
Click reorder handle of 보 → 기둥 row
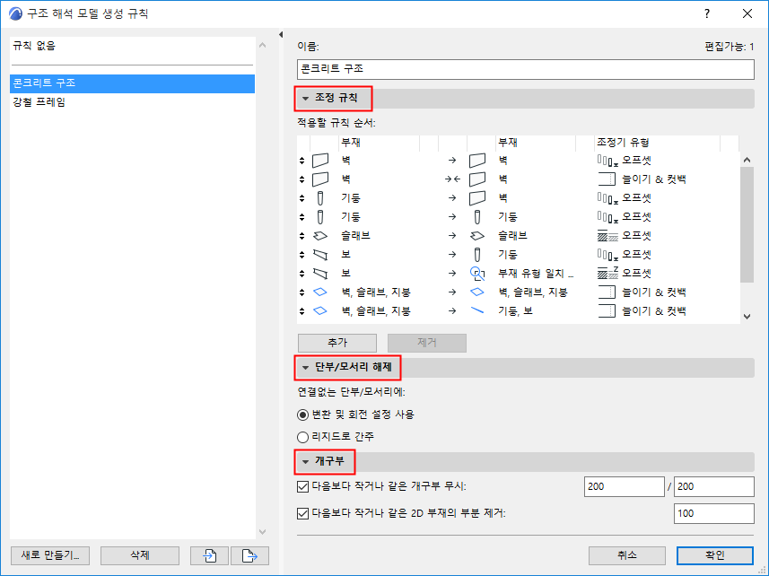301,255
